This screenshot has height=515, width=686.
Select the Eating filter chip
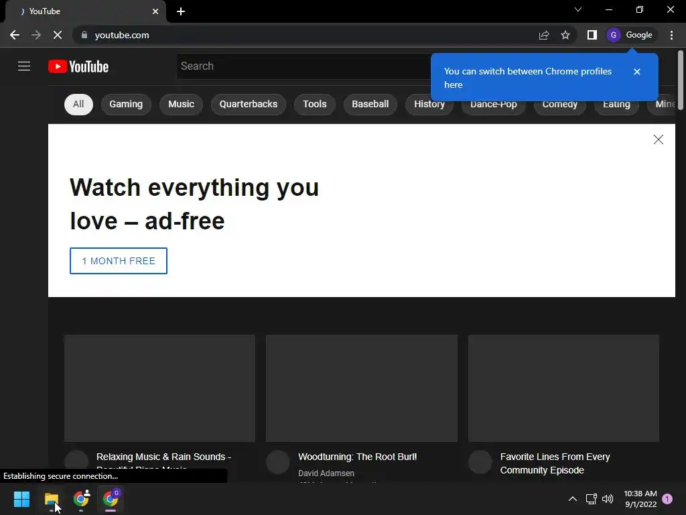point(616,105)
